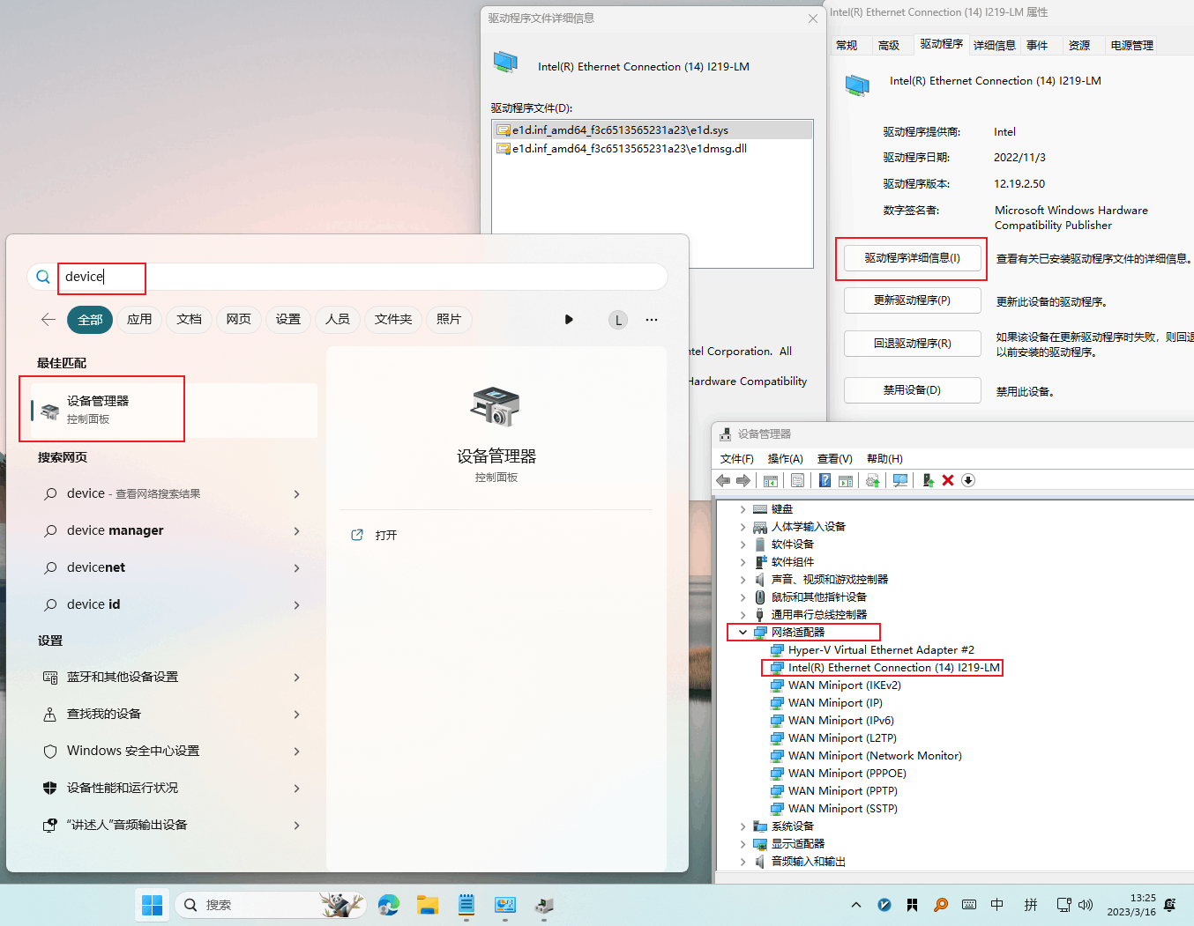Click 打开 in the search preview pane

coord(386,535)
